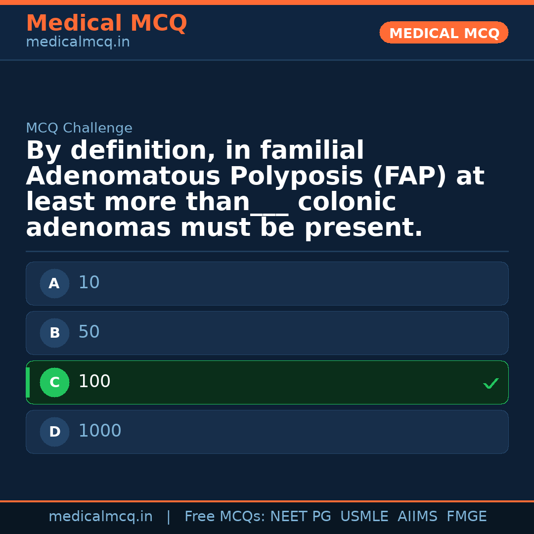Click NEET PG in the footer
The image size is (534, 534).
pyautogui.click(x=301, y=517)
